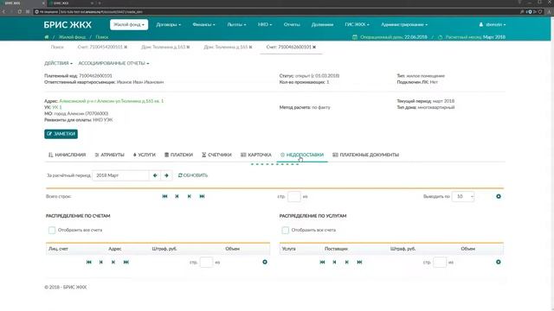Click the browser reload button

point(19,11)
